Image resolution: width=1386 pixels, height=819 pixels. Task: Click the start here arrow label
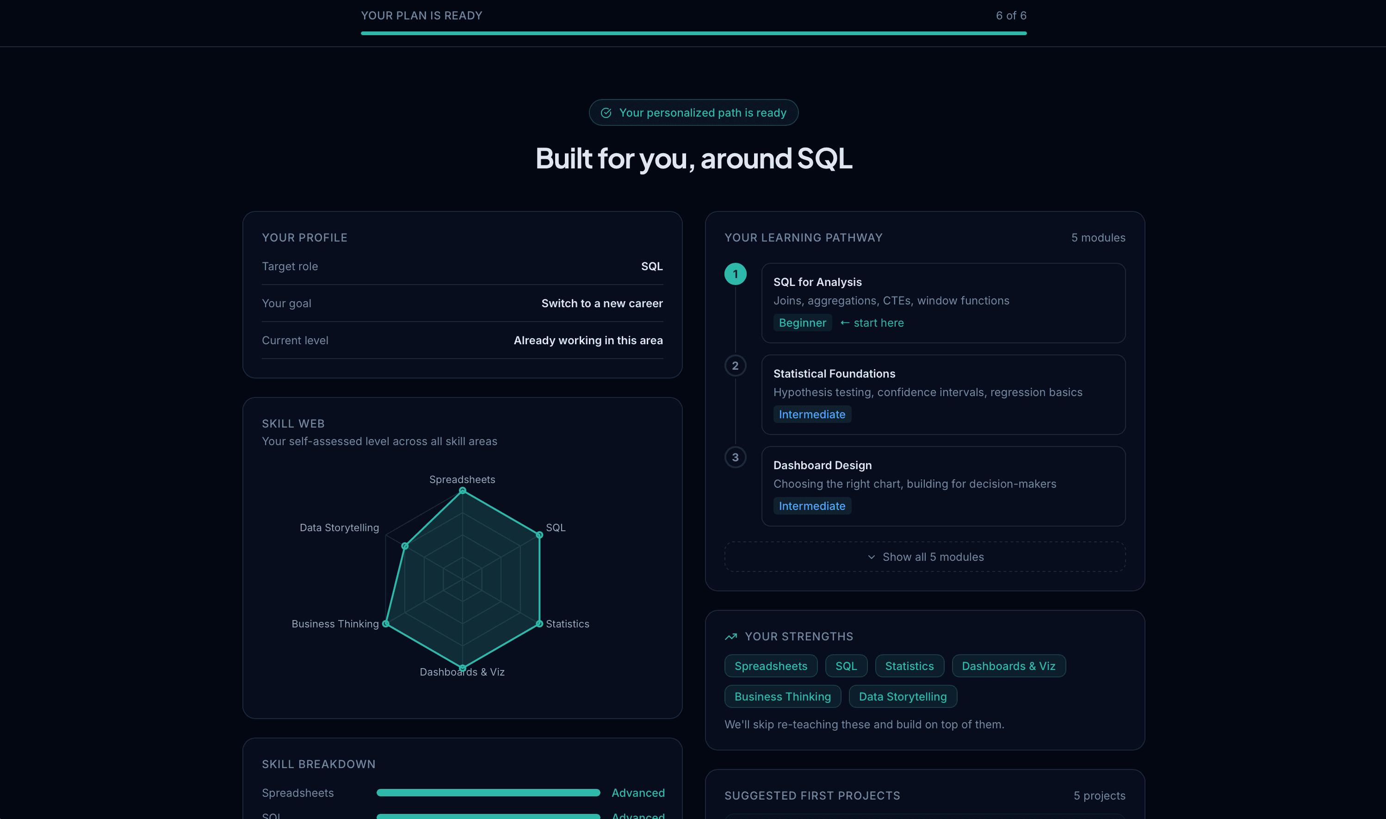(872, 323)
